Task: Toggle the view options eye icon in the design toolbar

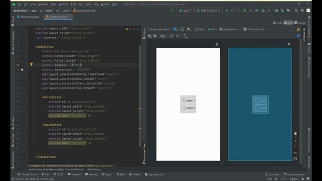Action: [x=149, y=36]
